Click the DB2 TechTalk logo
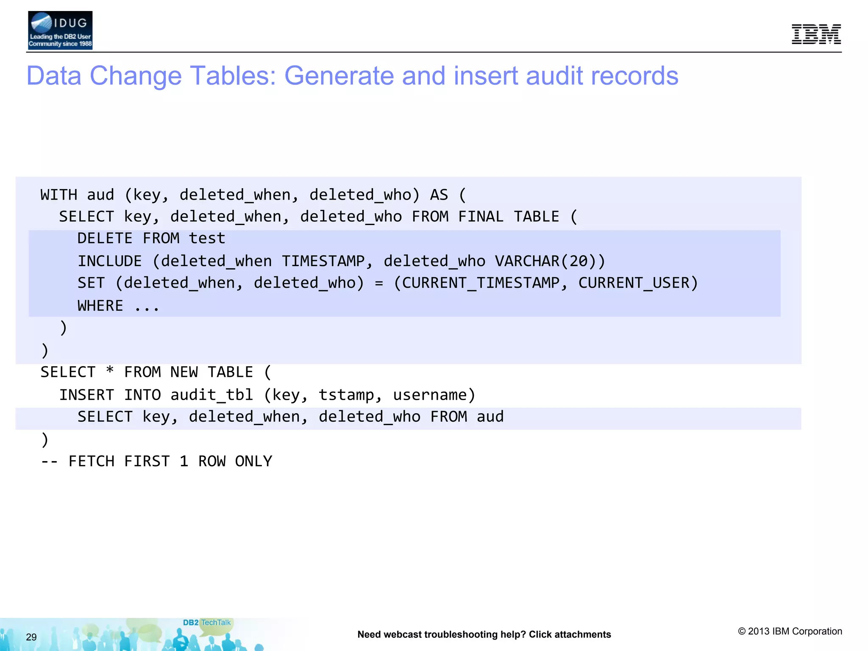 [x=207, y=623]
